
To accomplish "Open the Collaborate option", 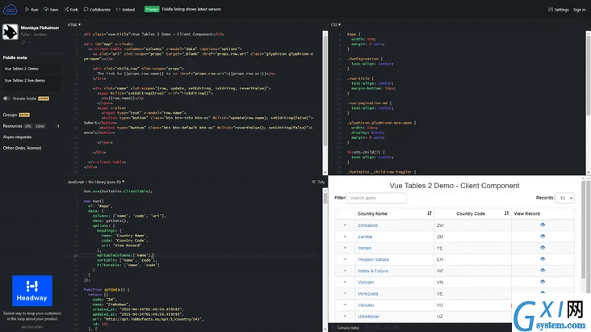I will pyautogui.click(x=97, y=10).
